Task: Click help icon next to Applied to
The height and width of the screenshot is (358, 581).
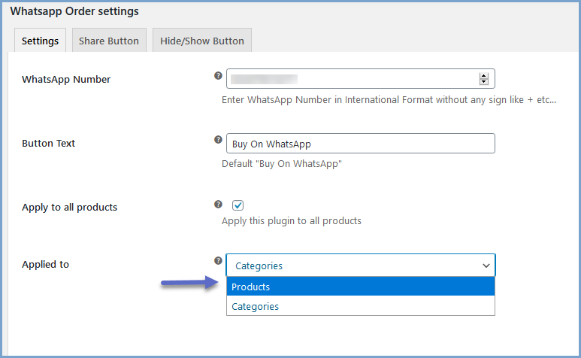Action: point(218,260)
